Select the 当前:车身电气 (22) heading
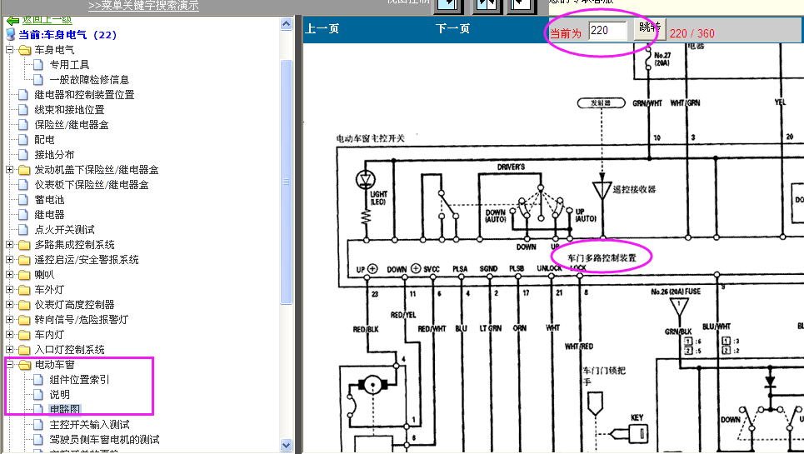The width and height of the screenshot is (804, 454). 67,35
